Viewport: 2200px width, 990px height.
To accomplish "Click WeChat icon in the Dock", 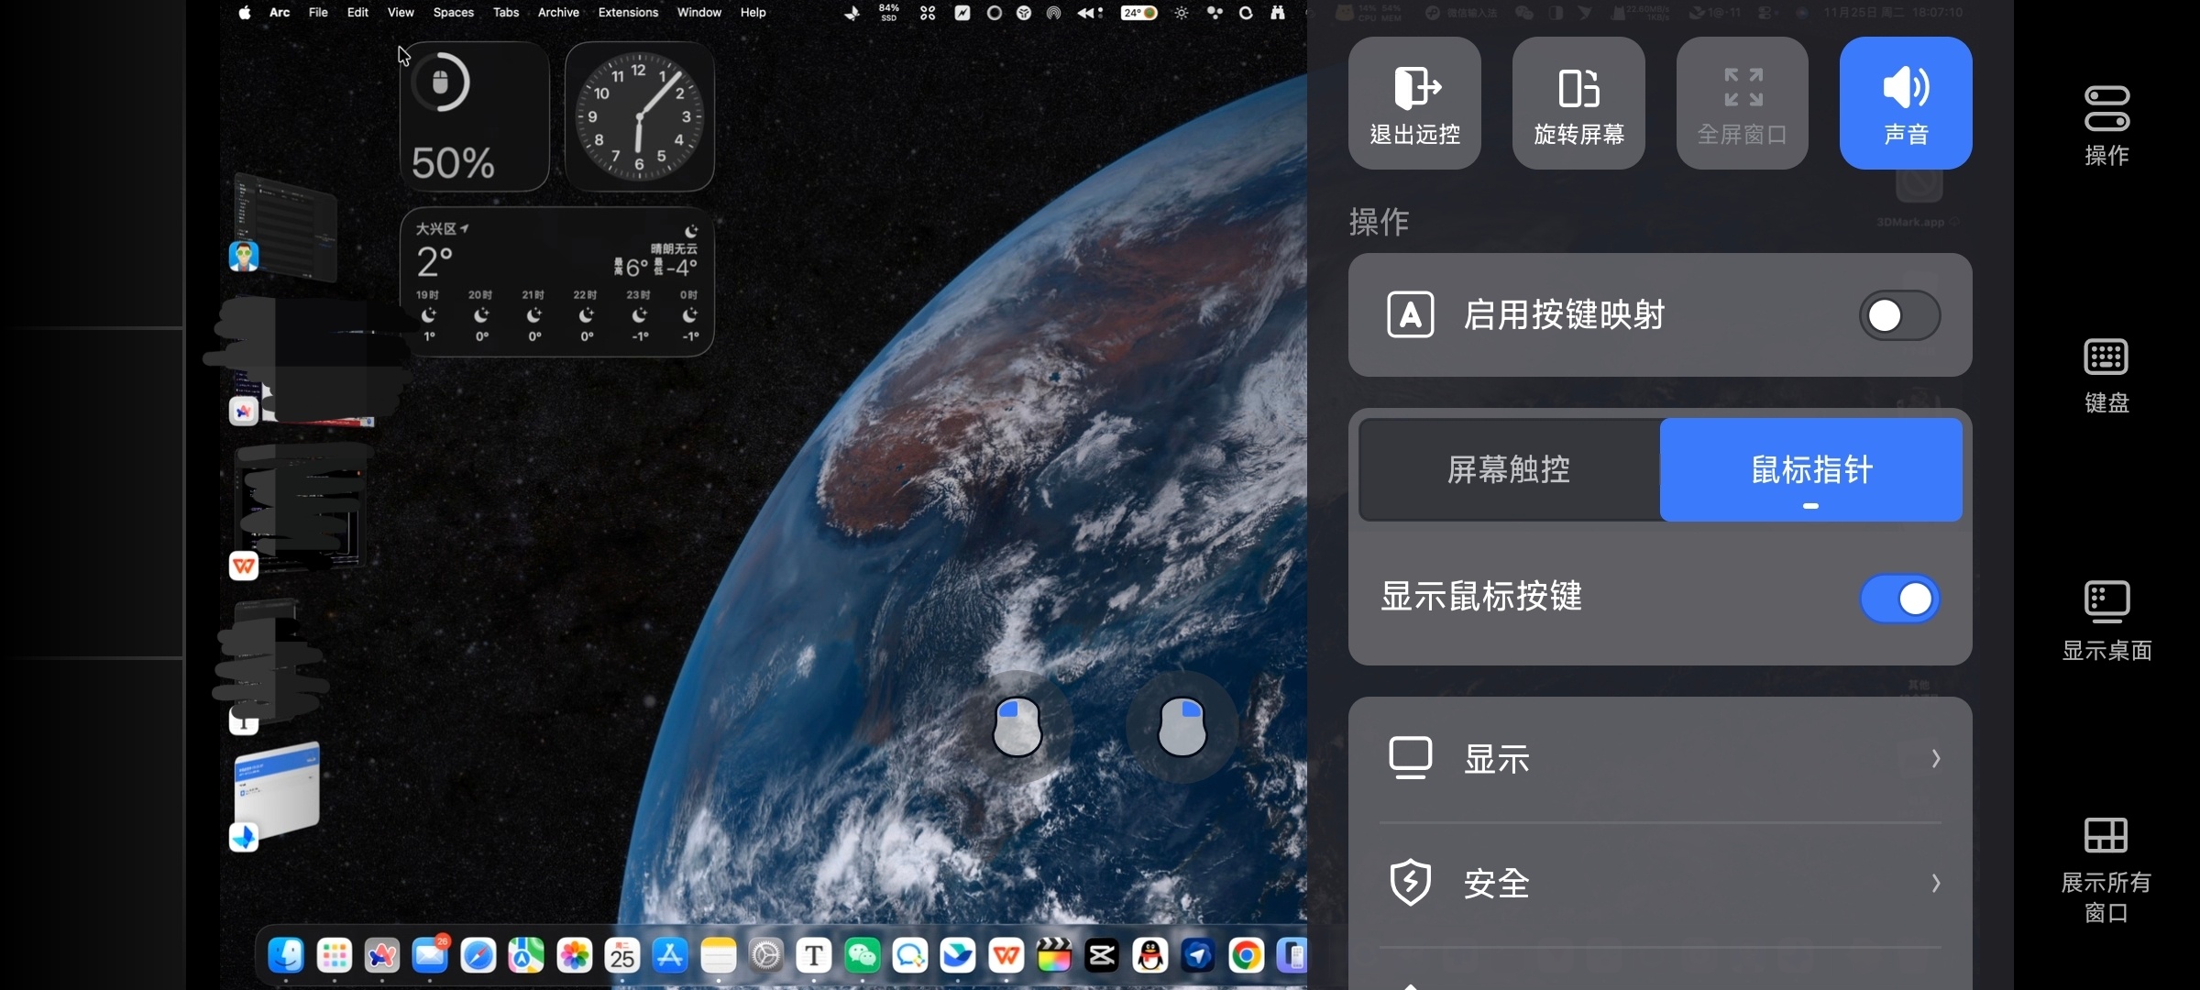I will point(862,956).
